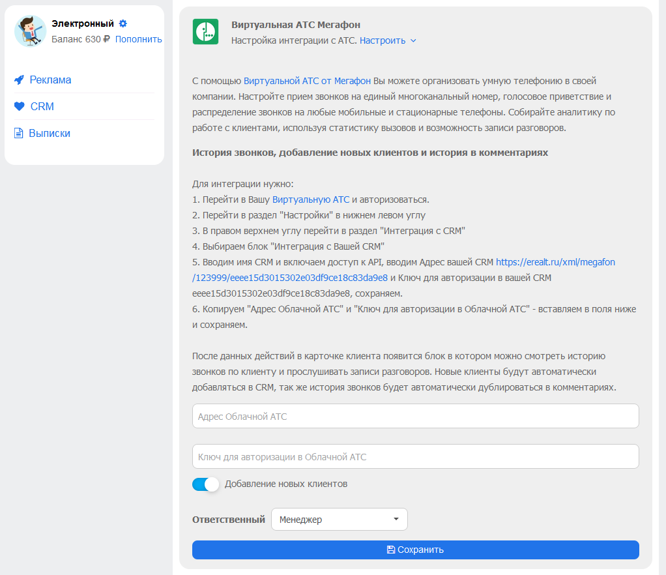Viewport: 666px width, 575px height.
Task: Open settings gear next to Электронный
Action: pos(123,23)
